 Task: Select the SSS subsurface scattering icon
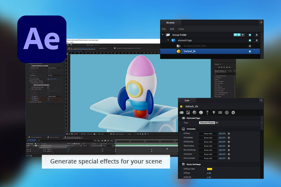[220, 112]
